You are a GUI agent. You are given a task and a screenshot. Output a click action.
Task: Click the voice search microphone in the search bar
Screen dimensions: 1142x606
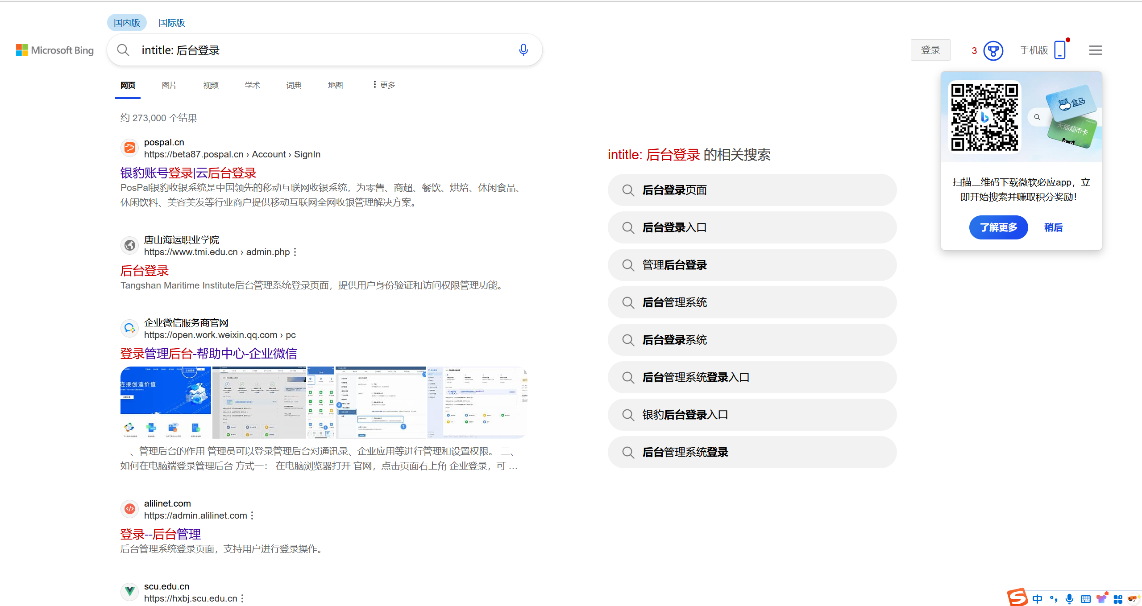523,50
